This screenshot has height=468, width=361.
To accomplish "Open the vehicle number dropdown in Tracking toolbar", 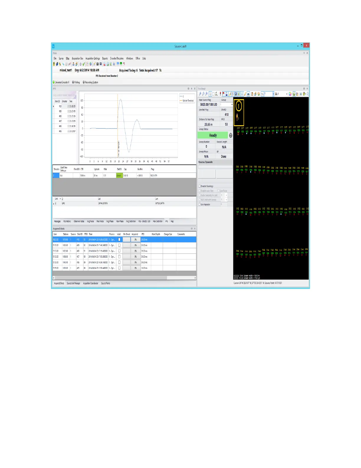I will point(287,94).
